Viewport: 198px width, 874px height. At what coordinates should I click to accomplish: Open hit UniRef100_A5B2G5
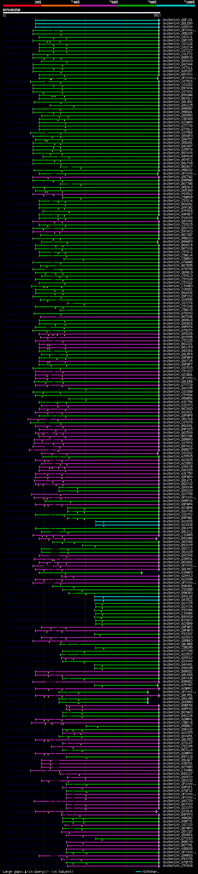178,33
